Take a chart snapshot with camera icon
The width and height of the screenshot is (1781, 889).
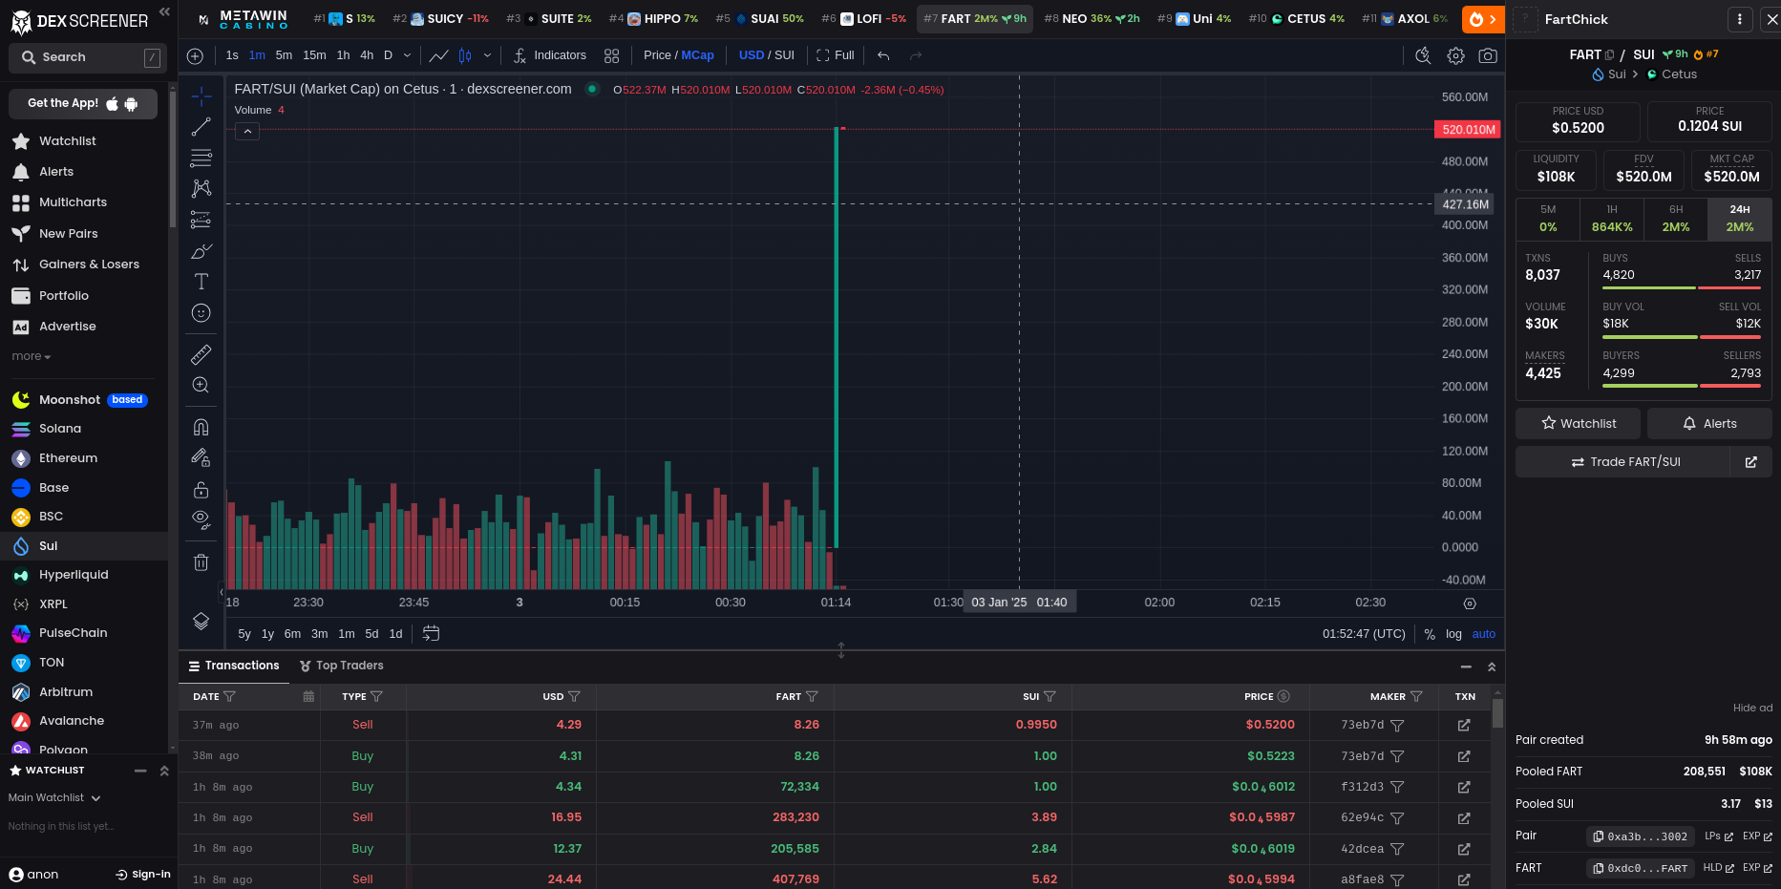coord(1488,55)
